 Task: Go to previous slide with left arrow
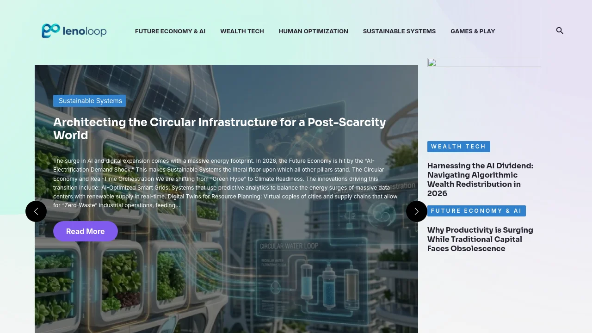pyautogui.click(x=36, y=211)
